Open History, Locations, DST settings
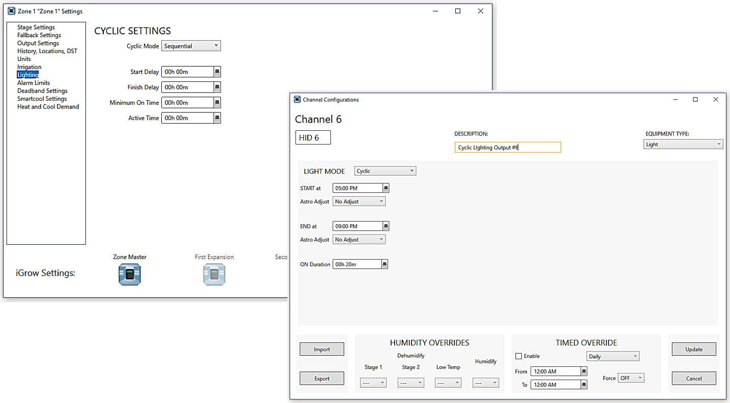Screen dimensions: 730x403 [x=47, y=51]
